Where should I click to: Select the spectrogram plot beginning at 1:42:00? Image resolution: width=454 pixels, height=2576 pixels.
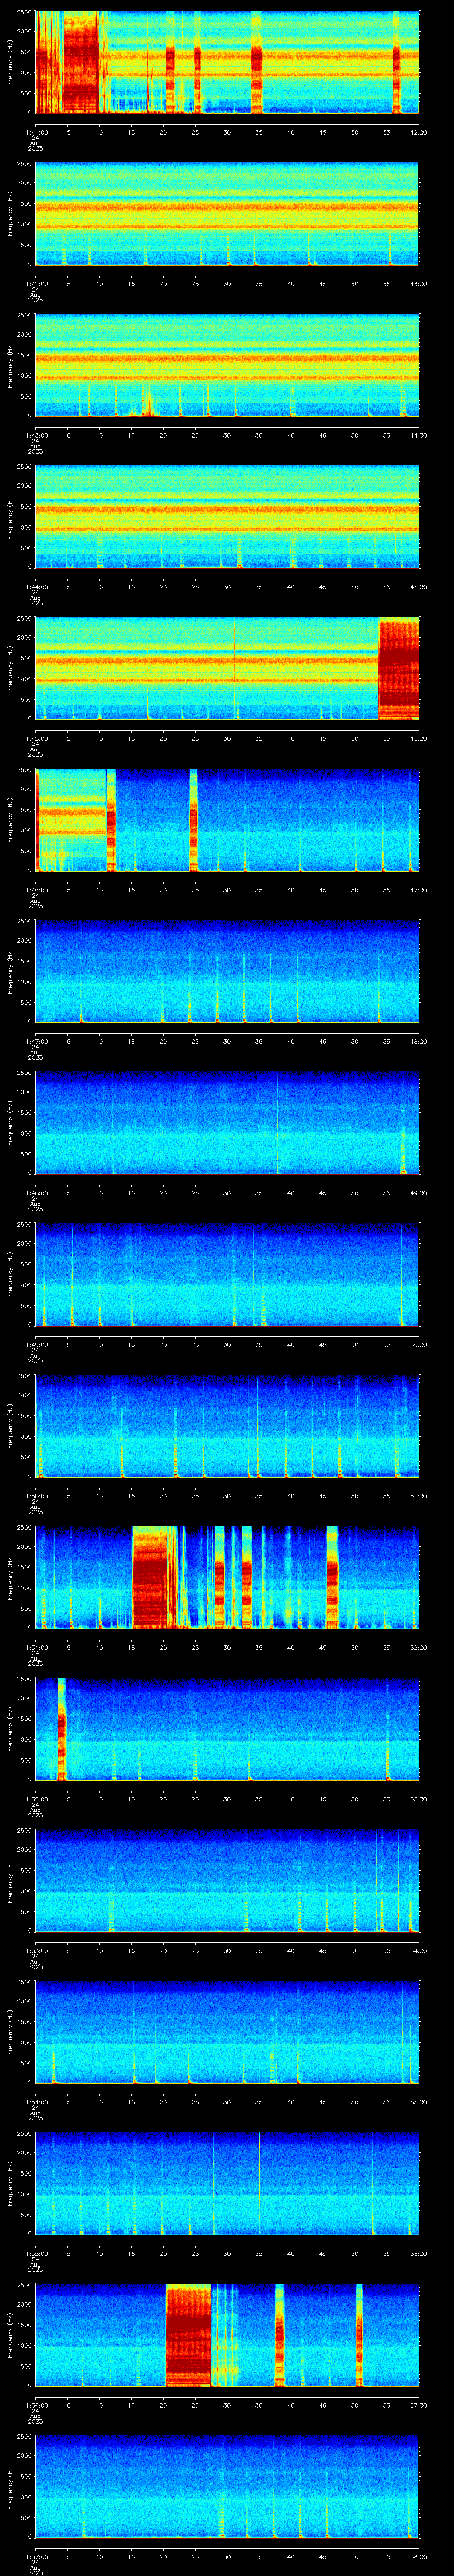point(227,214)
